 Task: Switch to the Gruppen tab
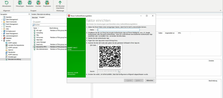pyautogui.click(x=42, y=17)
